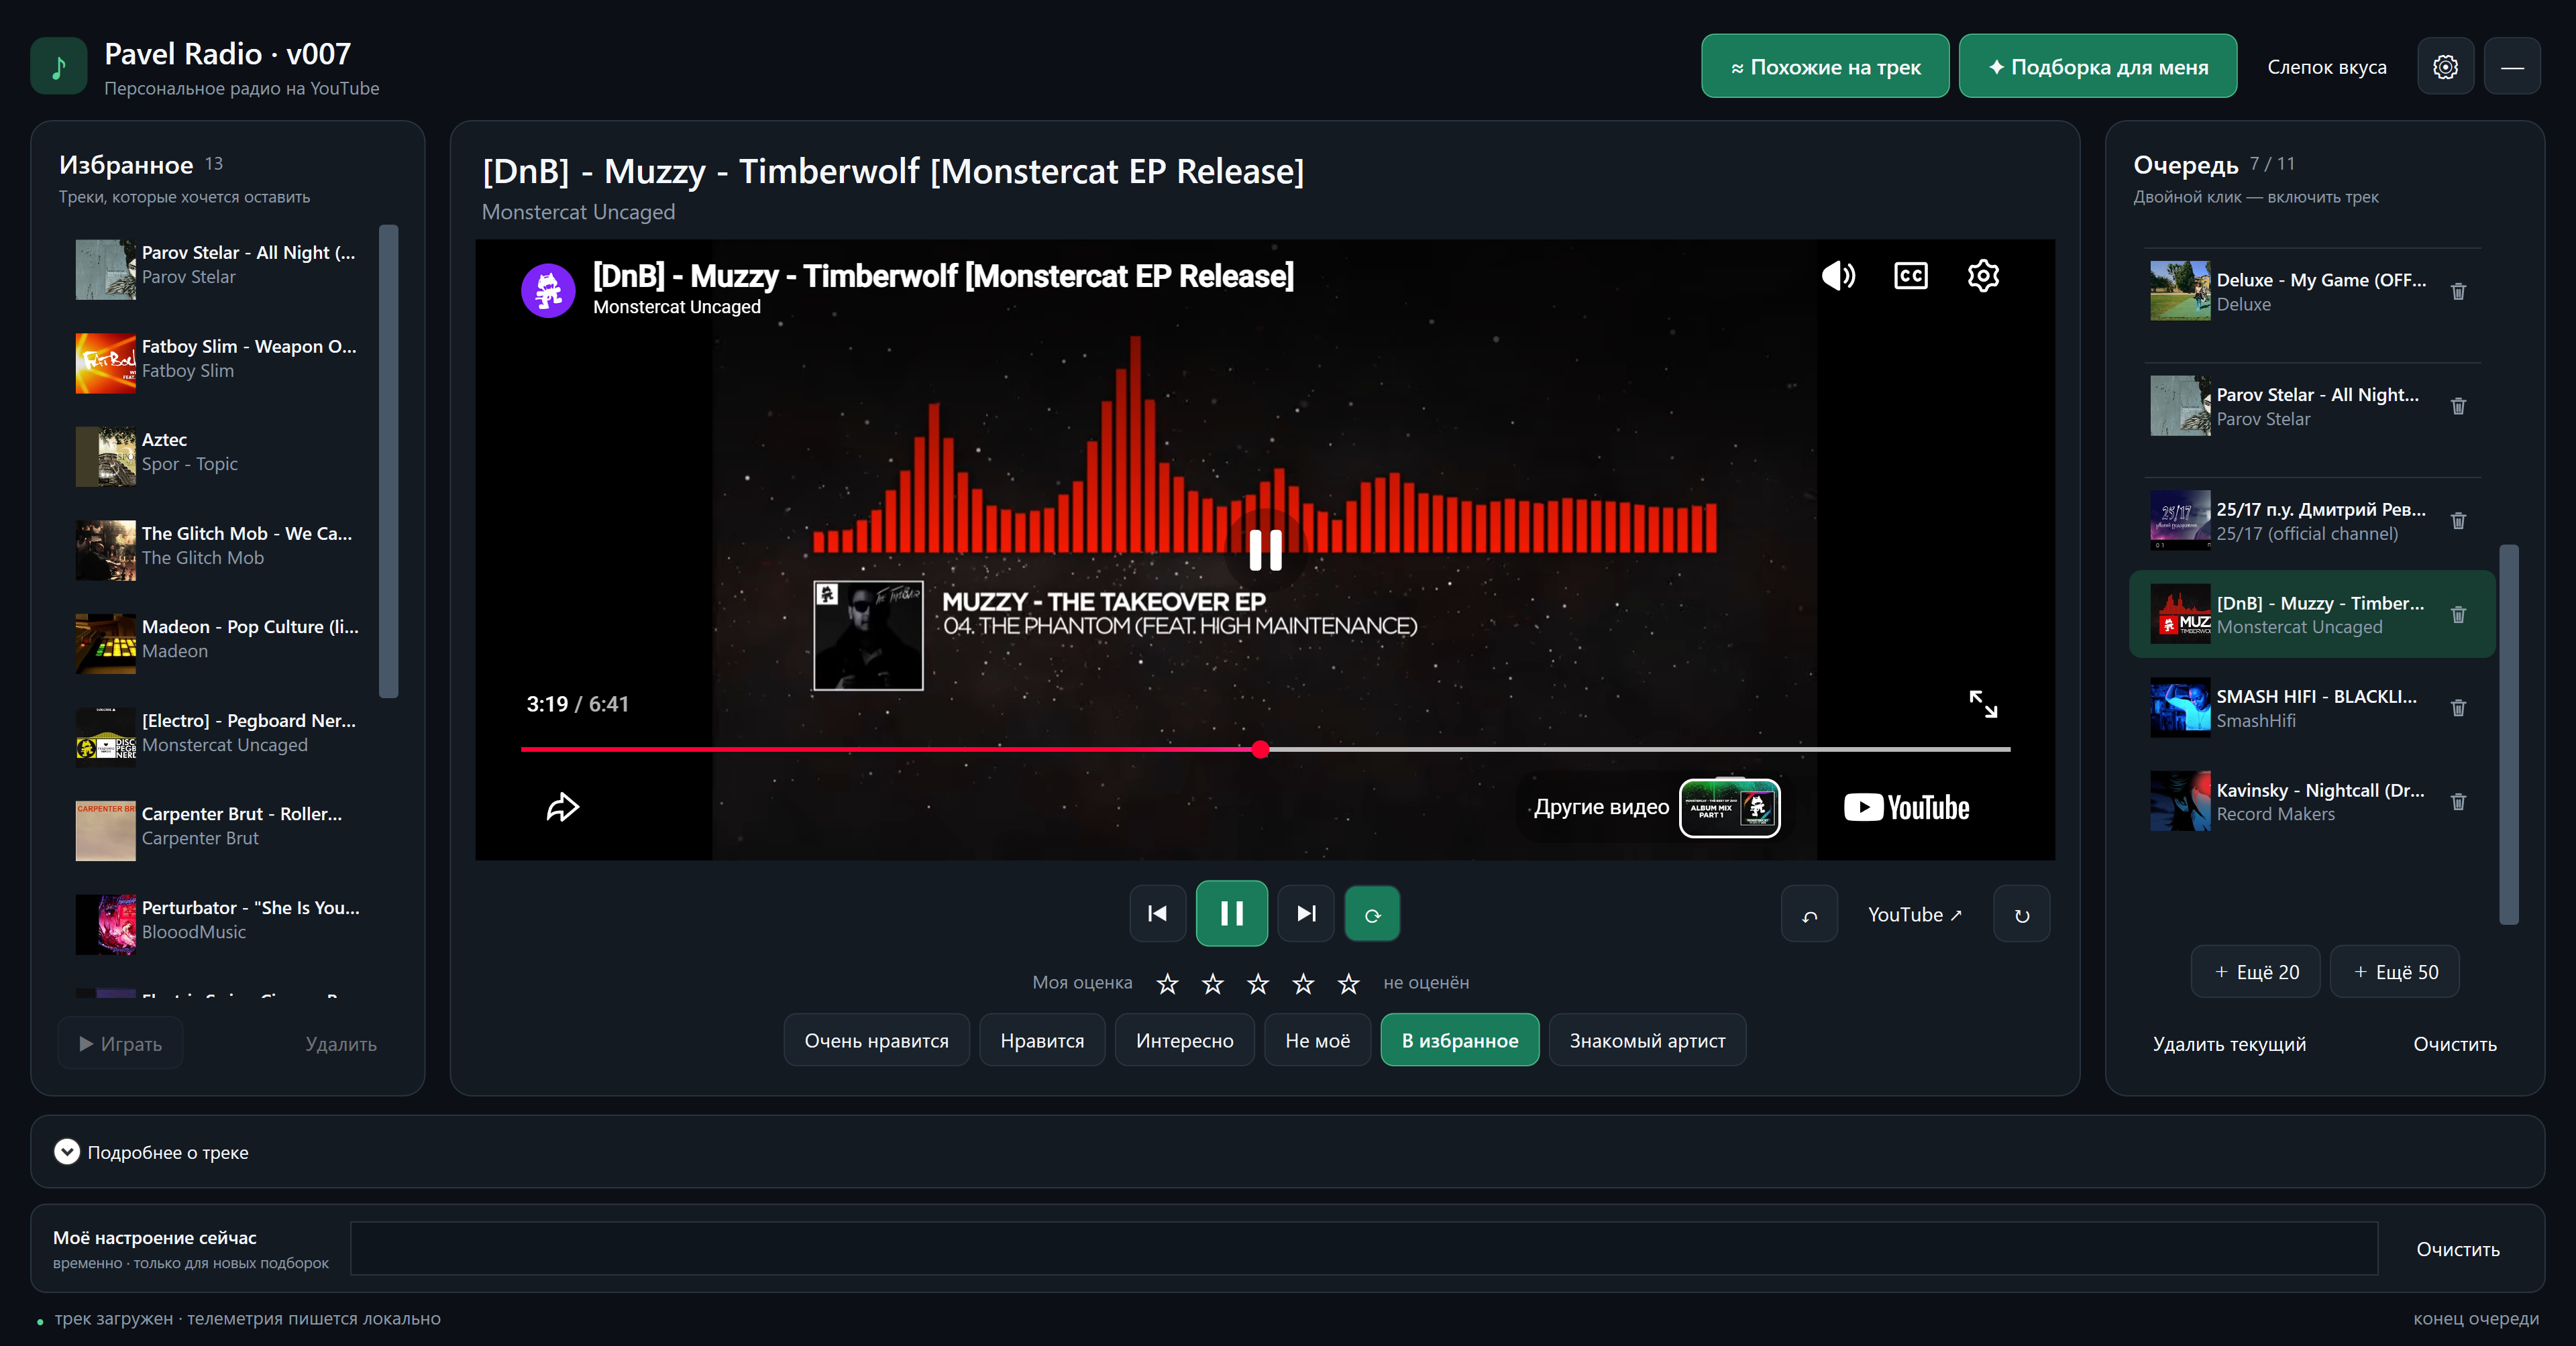2576x1346 pixels.
Task: Remove SMASH HIFI - BLACKLI... from the queue
Action: pyautogui.click(x=2458, y=709)
